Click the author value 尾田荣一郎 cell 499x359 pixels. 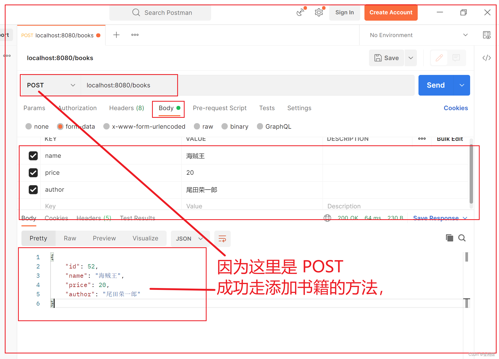tap(252, 190)
